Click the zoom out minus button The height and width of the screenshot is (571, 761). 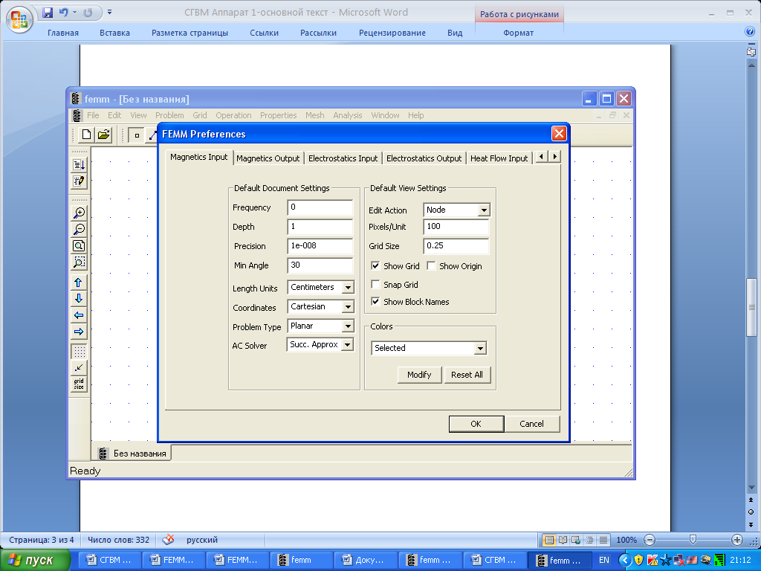click(650, 540)
